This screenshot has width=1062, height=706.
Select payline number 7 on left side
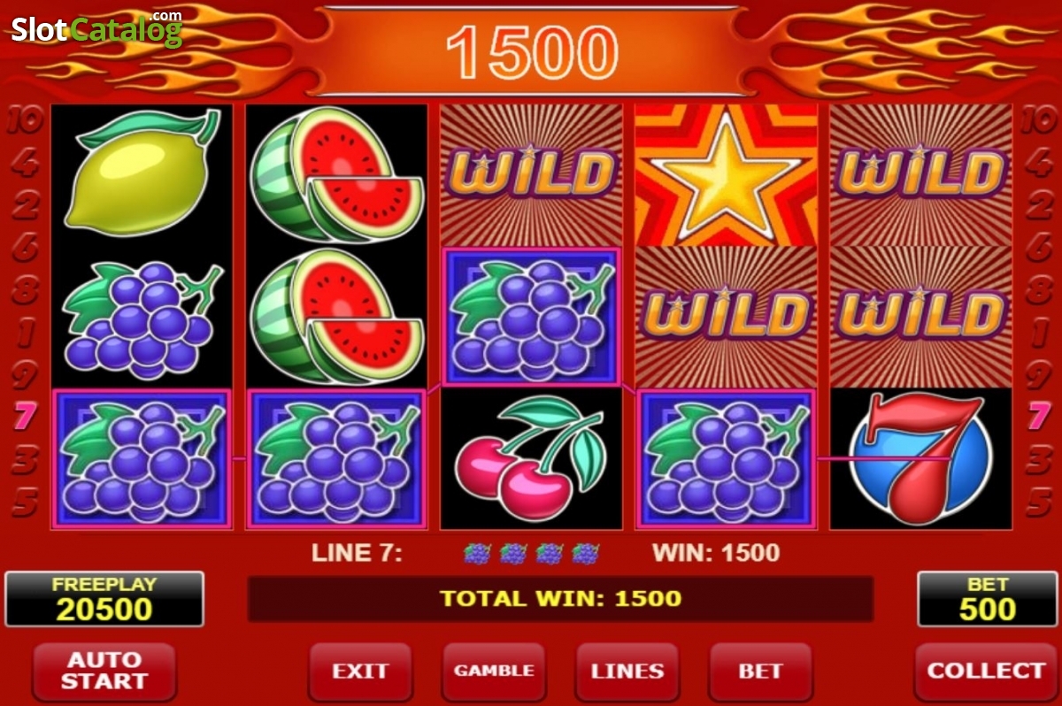click(x=25, y=416)
